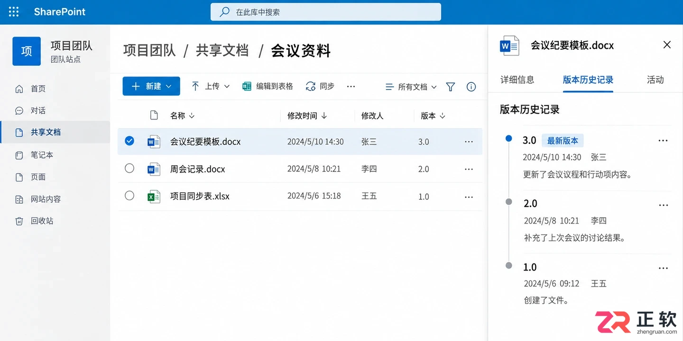Open more options for 会议纪要模板.docx row

pos(469,142)
